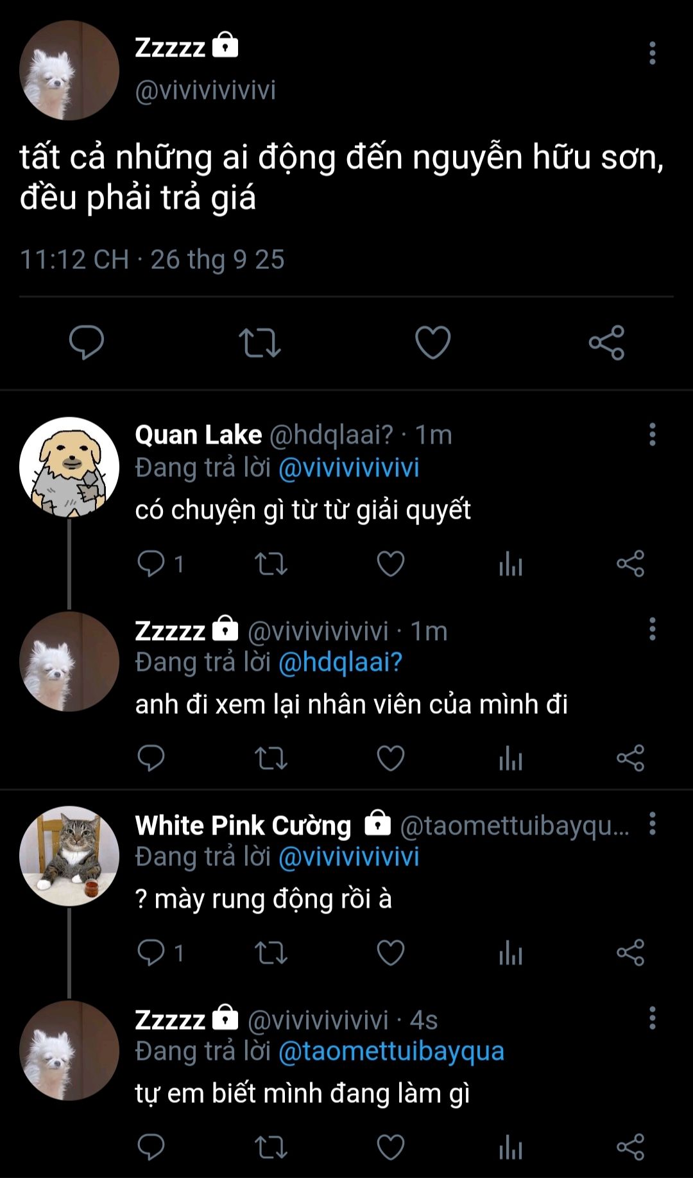Open Quan Lake's profile picture

click(69, 467)
